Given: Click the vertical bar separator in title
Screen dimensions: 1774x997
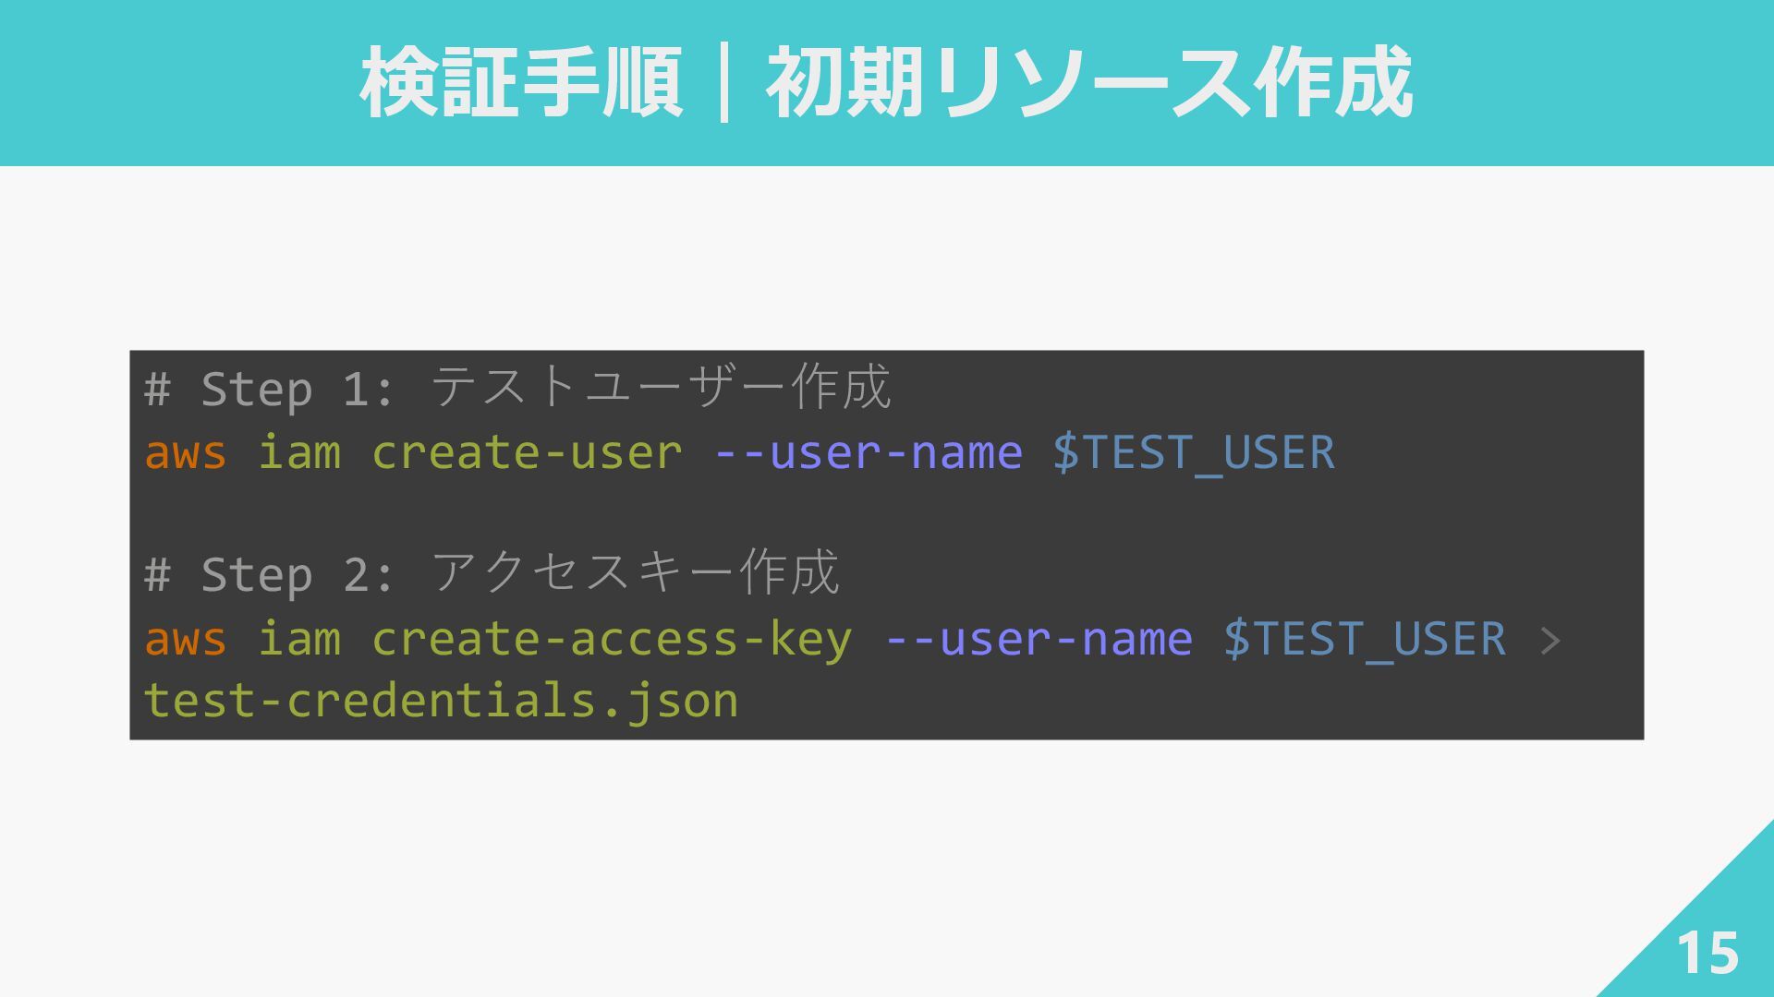Looking at the screenshot, I should click(723, 85).
